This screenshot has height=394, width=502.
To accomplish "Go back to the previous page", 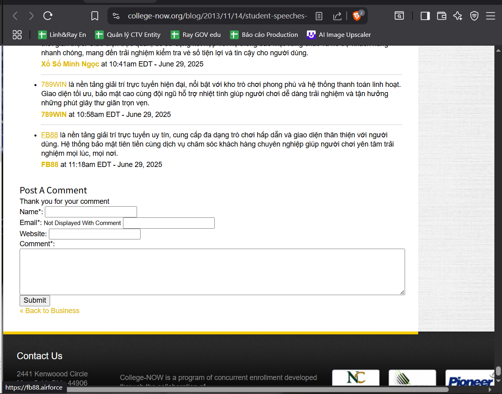I will pos(15,16).
